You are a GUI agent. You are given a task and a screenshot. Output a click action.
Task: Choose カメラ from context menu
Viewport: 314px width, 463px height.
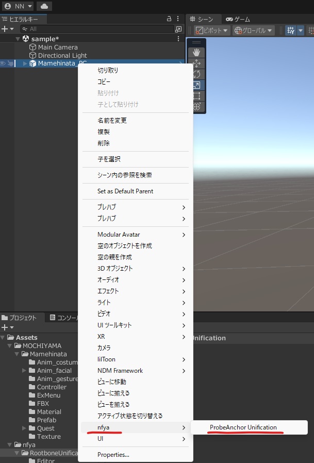(135, 348)
